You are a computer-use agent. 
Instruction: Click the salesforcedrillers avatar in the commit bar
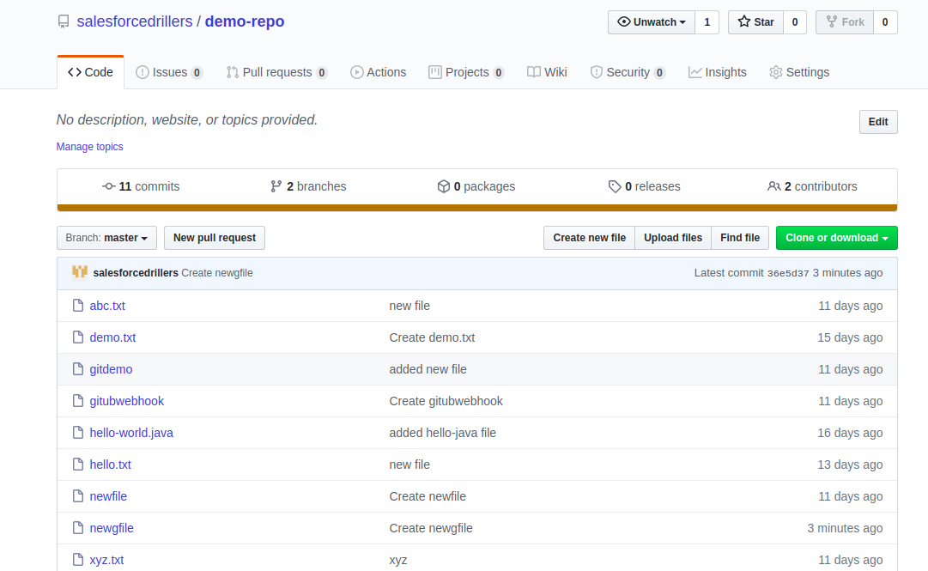pyautogui.click(x=80, y=272)
